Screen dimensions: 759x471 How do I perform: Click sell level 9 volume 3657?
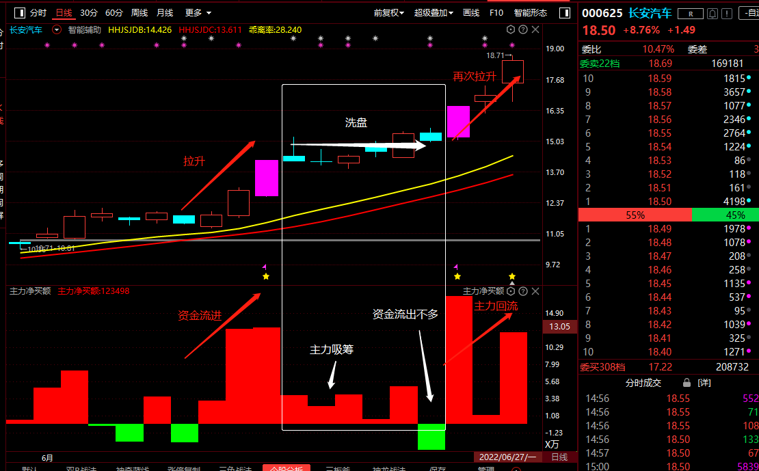tap(734, 92)
